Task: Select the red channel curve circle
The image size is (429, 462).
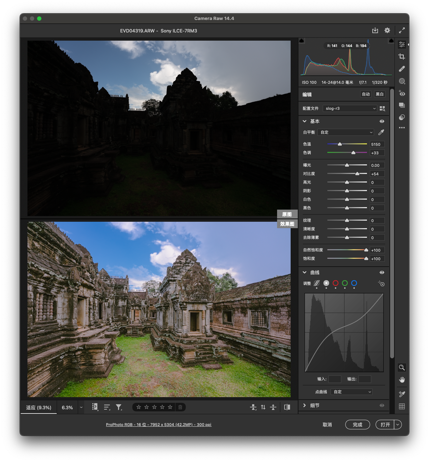Action: (x=335, y=283)
